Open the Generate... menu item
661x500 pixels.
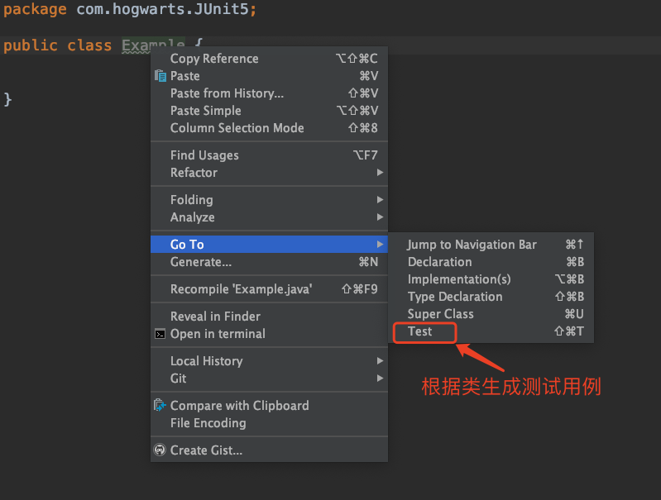coord(201,262)
